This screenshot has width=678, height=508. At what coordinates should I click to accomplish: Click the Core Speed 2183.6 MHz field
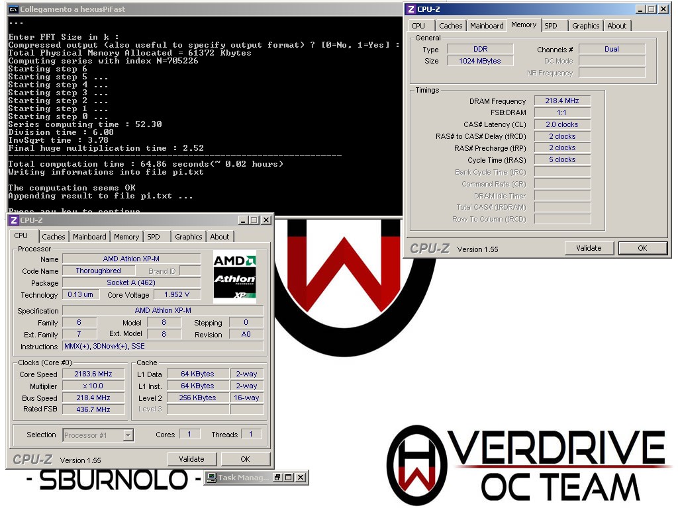pyautogui.click(x=93, y=374)
